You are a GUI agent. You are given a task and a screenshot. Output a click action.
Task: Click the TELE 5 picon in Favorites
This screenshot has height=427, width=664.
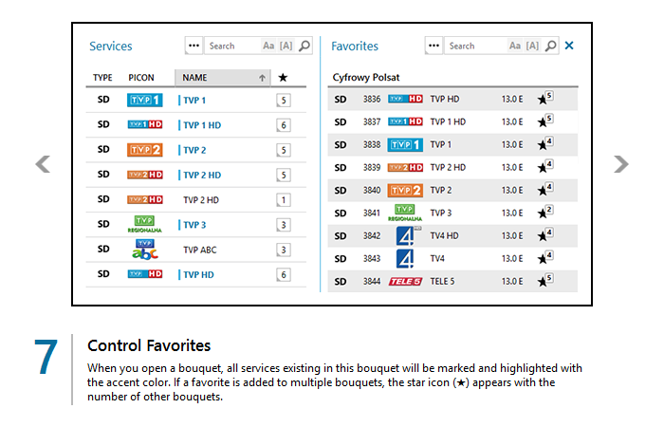click(x=405, y=282)
